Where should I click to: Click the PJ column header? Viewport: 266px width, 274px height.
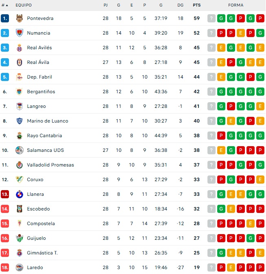click(106, 5)
